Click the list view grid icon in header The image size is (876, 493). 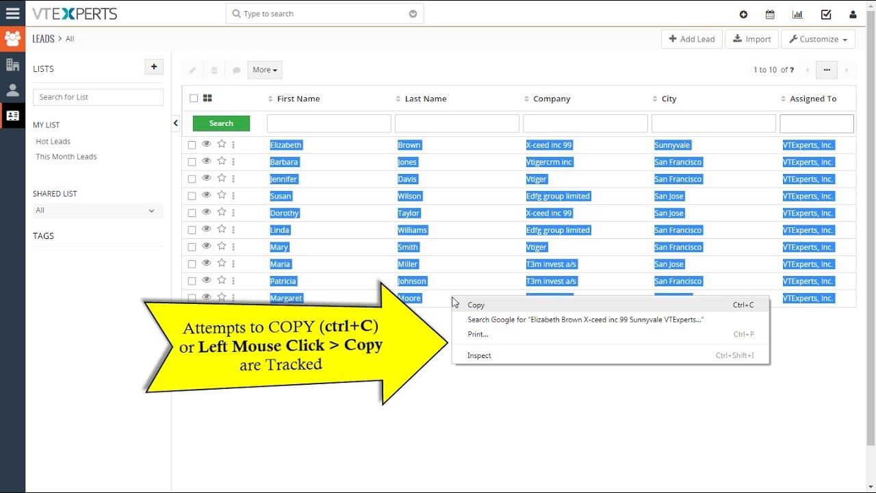click(207, 99)
